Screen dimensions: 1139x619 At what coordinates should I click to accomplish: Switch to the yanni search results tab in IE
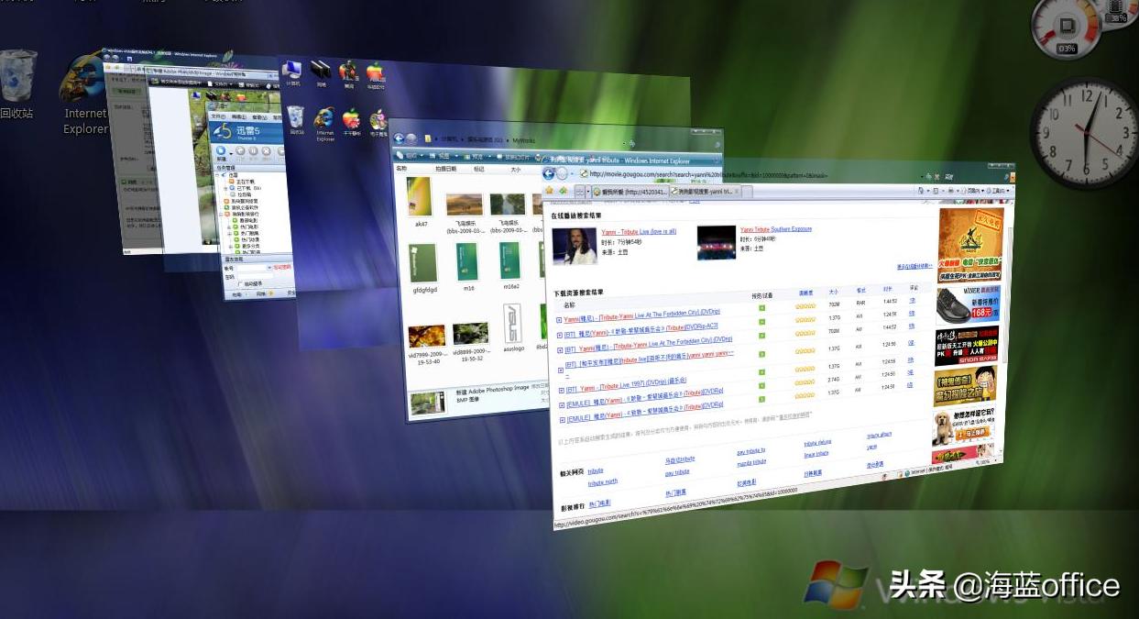[702, 190]
